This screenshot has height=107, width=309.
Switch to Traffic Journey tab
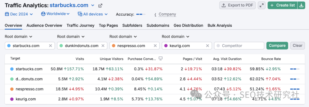point(80,25)
